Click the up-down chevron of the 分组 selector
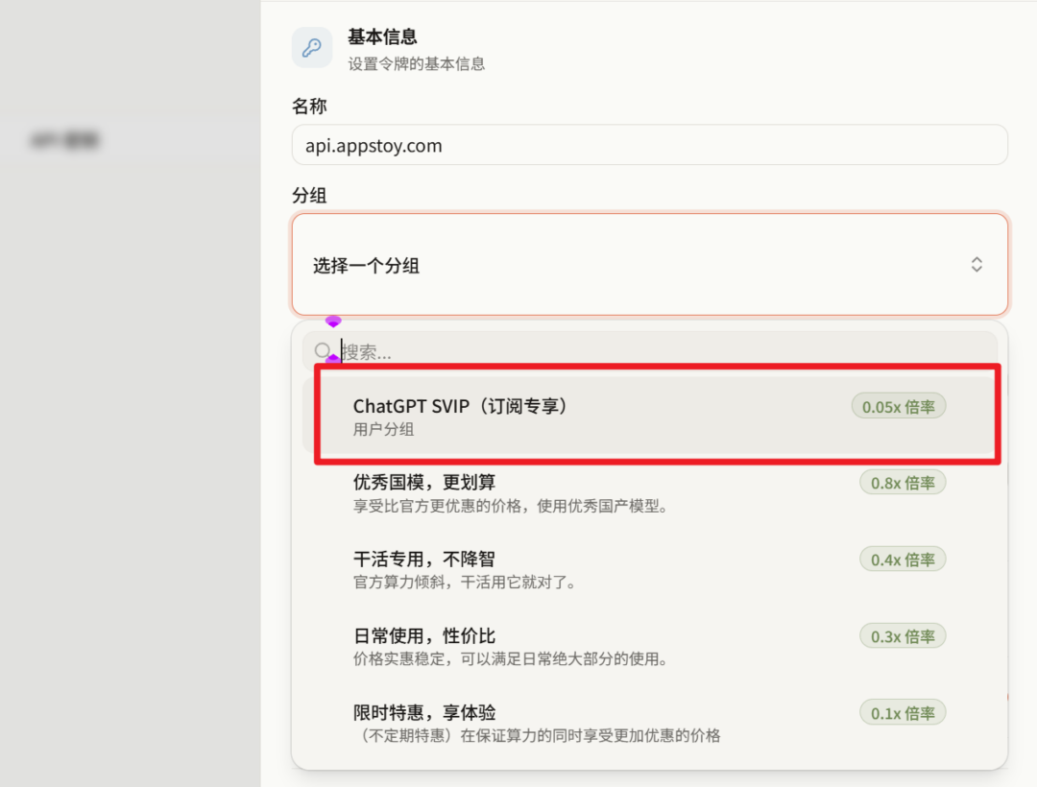 977,265
